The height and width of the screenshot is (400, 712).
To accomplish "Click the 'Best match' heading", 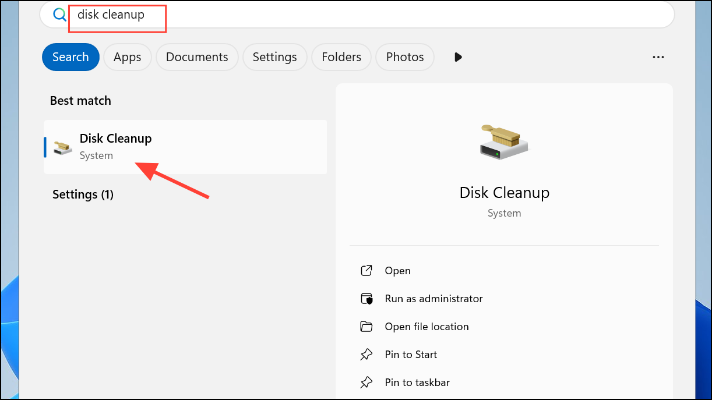I will 80,101.
